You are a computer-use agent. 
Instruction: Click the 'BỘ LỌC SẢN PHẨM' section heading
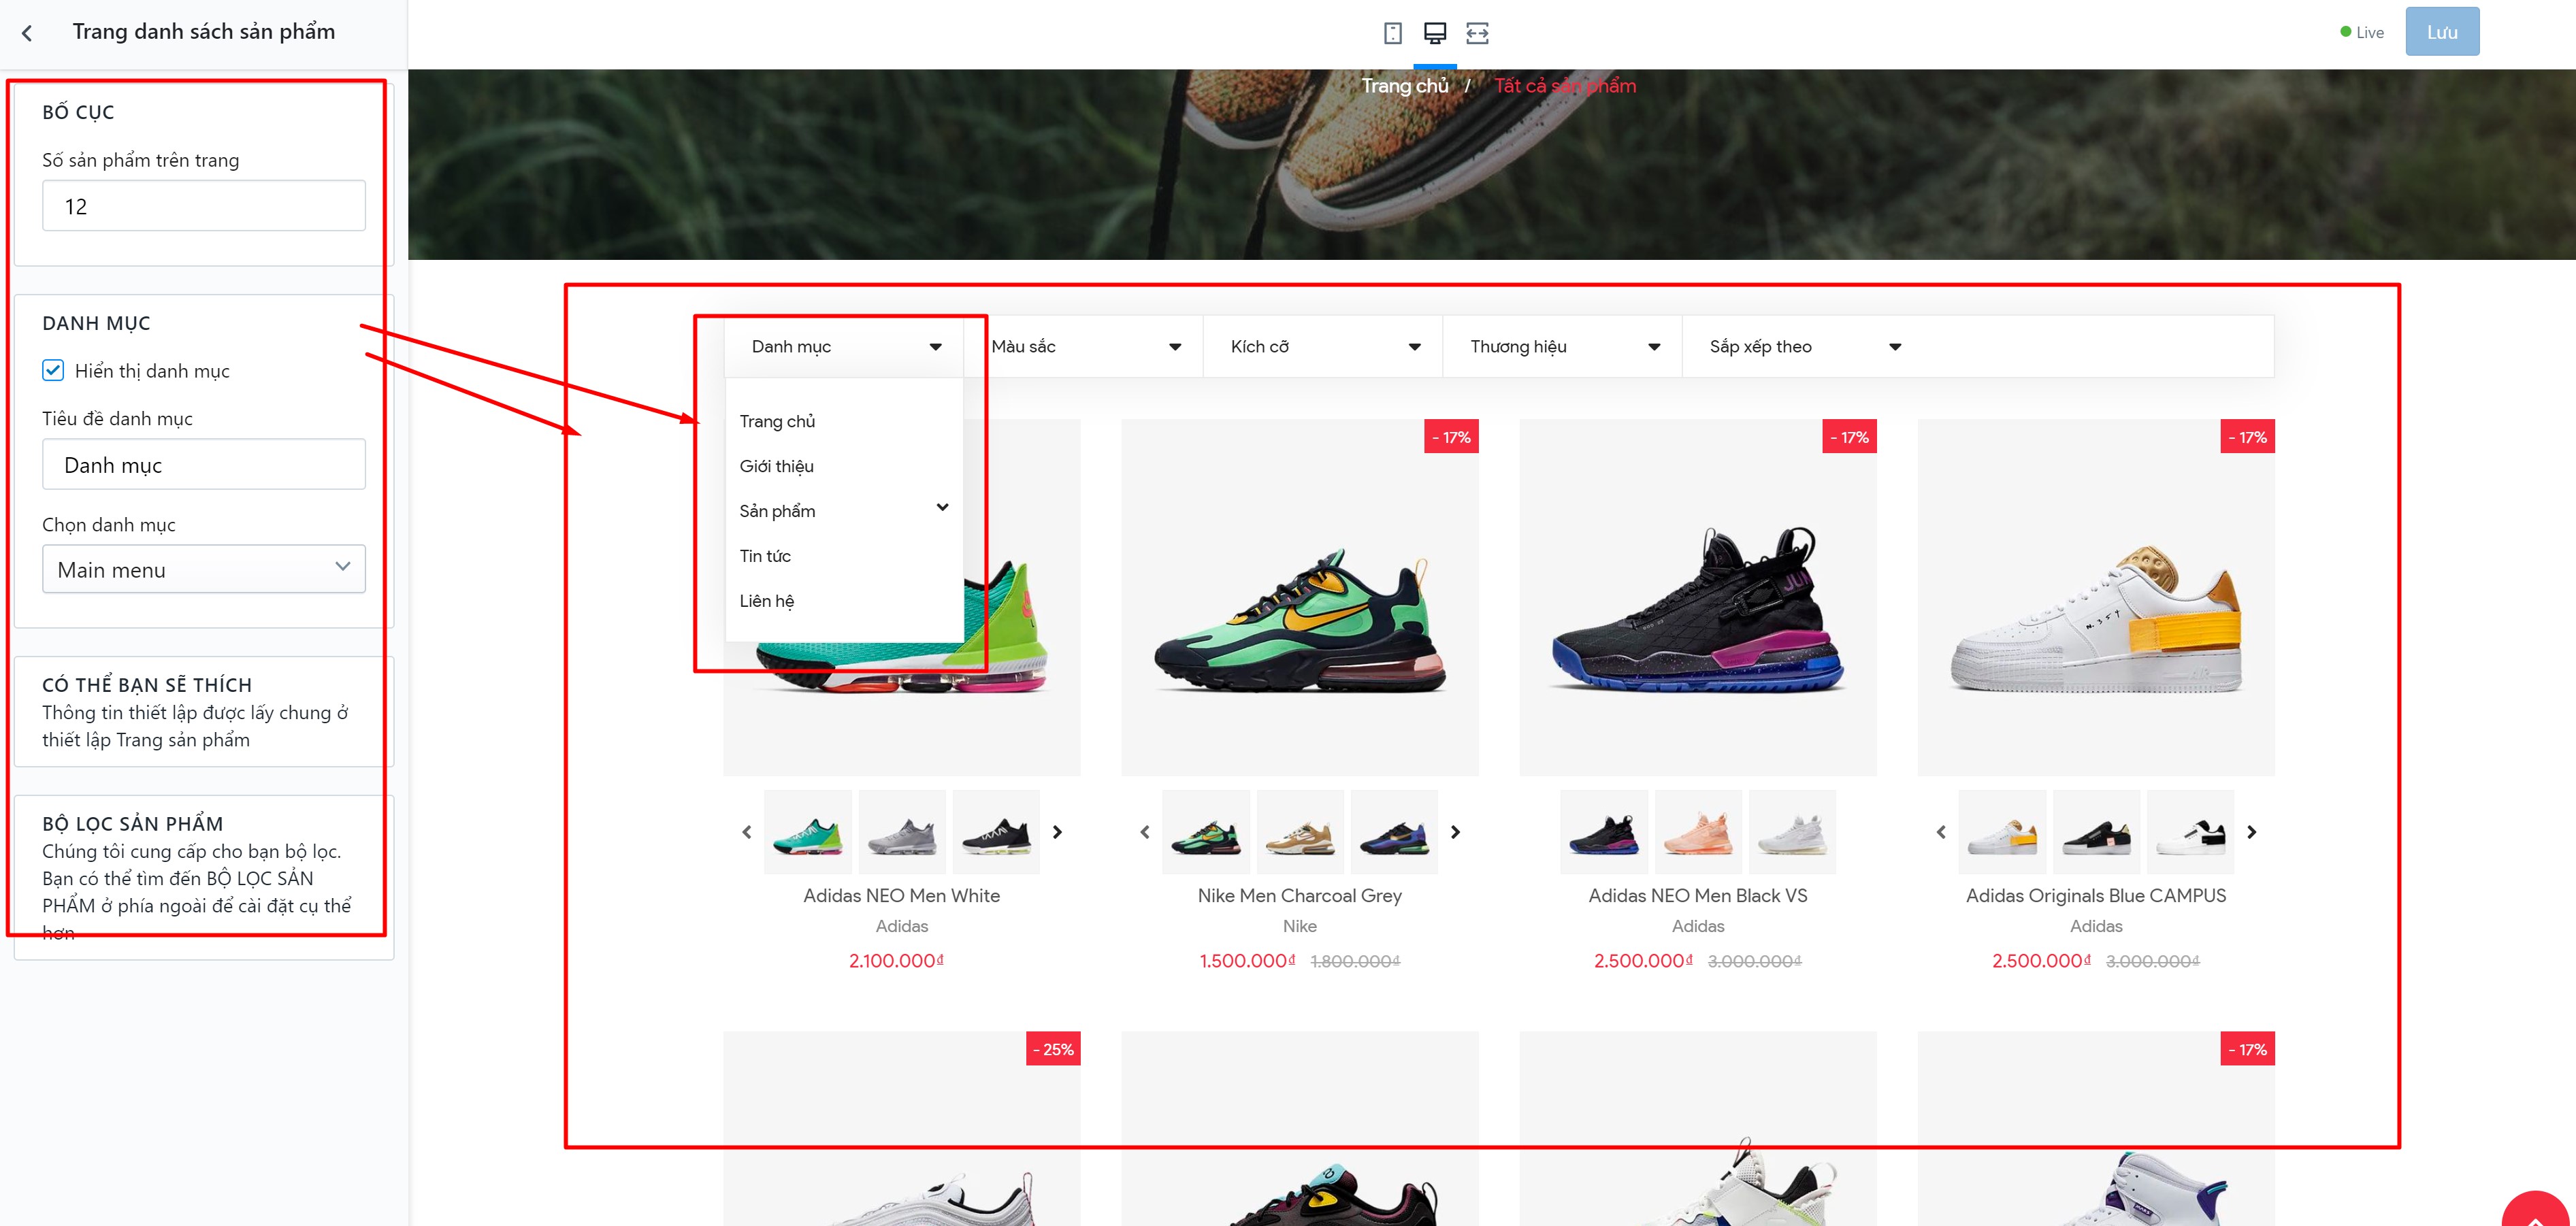point(132,824)
